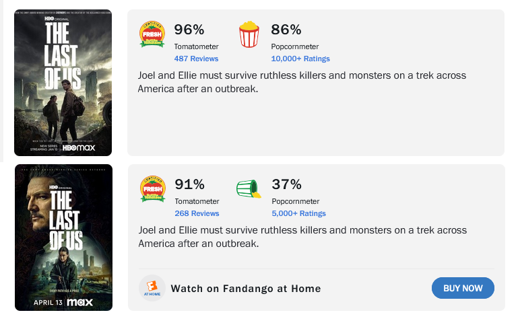The image size is (518, 325).
Task: Click the 86% Popcornmeter score
Action: pos(286,30)
